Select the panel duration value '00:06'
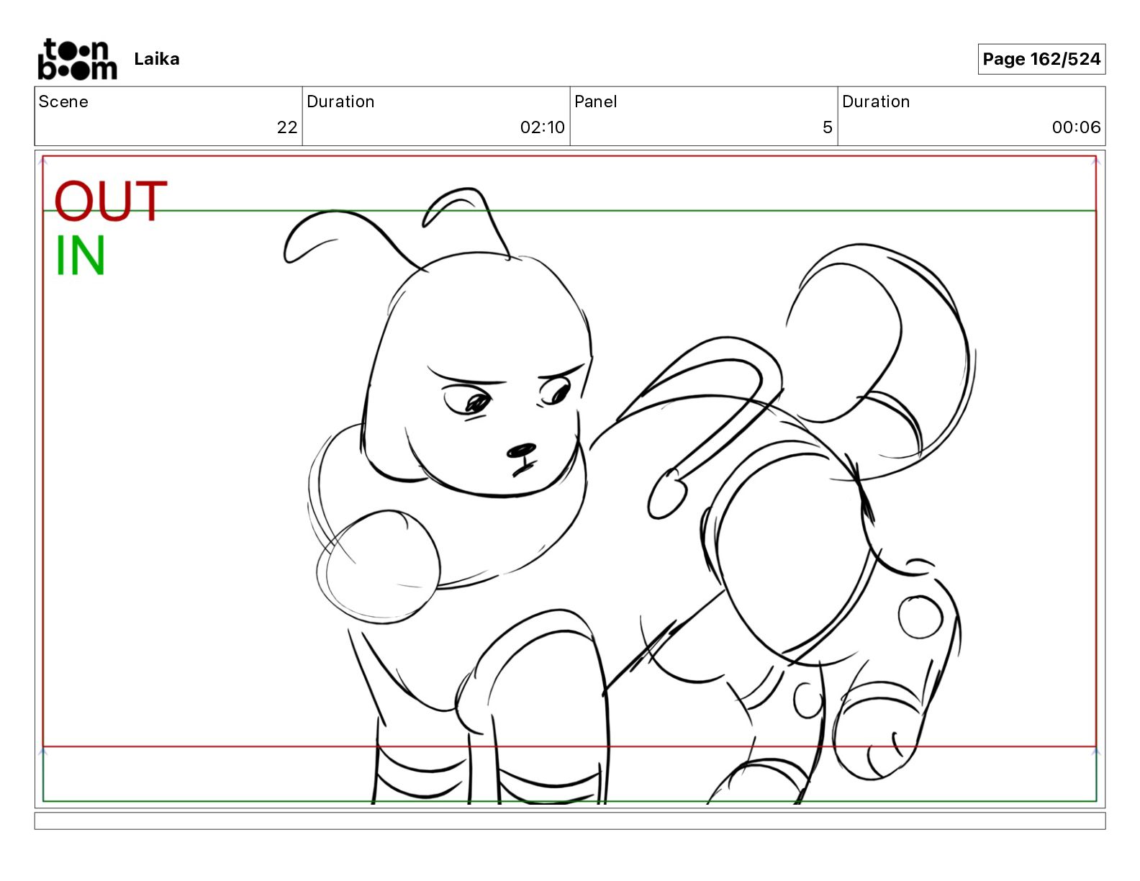This screenshot has height=881, width=1140. (x=1076, y=127)
